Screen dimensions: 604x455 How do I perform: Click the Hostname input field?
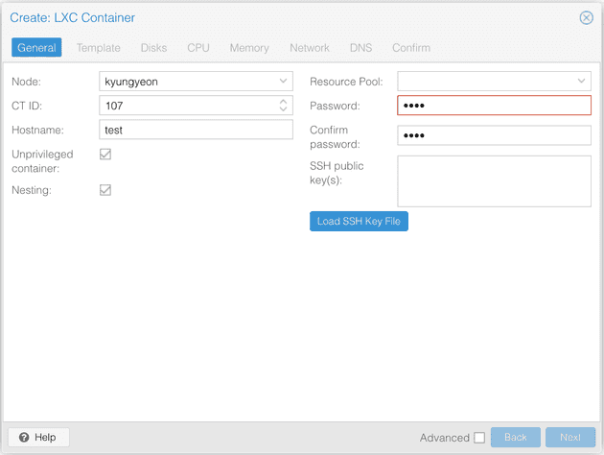[196, 130]
